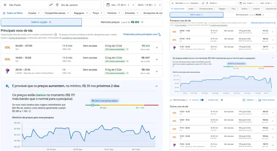Open 'Todos os filtros' on São Paulo–Rio search
277x151 pixels.
tap(13, 13)
